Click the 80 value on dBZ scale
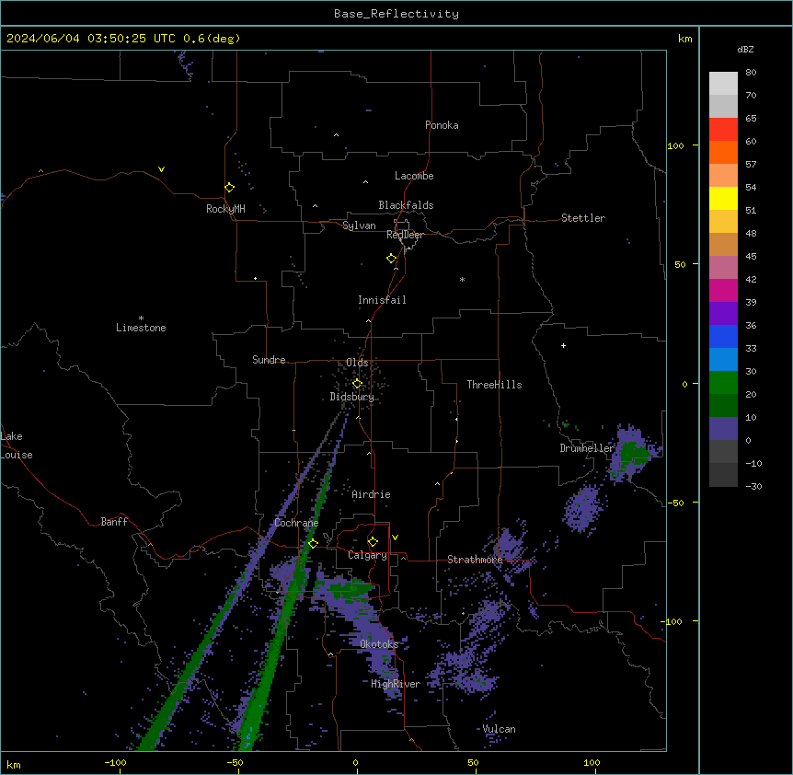 [751, 73]
